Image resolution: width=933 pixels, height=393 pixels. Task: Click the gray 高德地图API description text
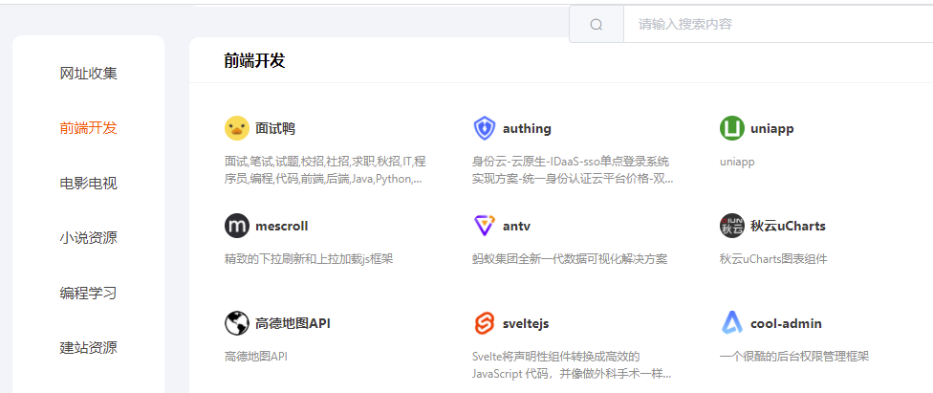point(256,357)
